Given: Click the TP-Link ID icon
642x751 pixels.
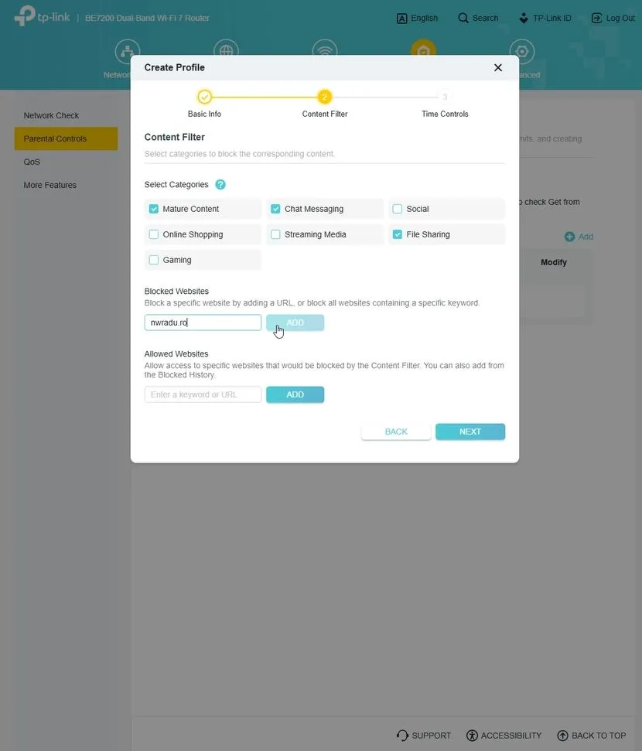Looking at the screenshot, I should (x=524, y=18).
